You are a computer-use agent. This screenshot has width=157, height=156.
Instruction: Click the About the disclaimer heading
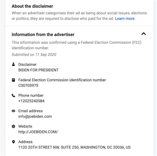click(32, 6)
